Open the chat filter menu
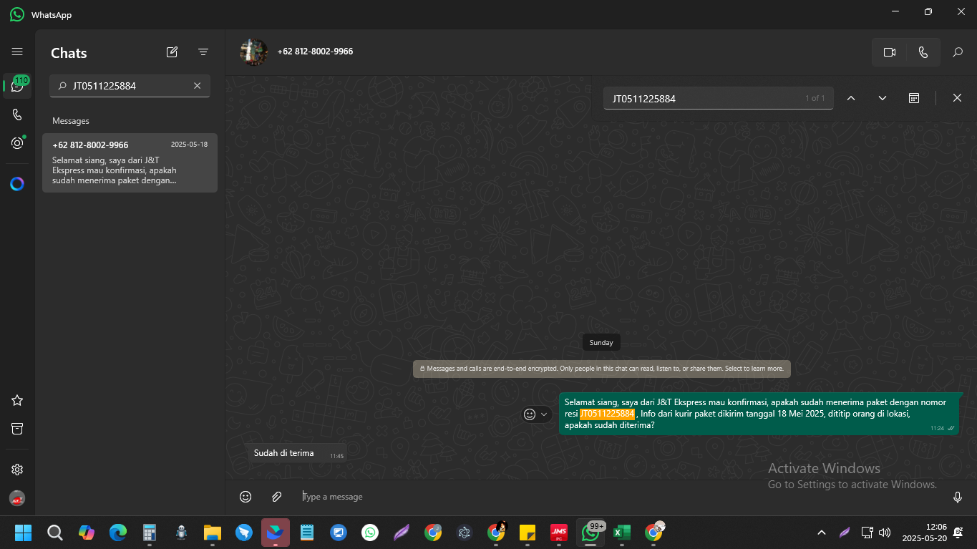The width and height of the screenshot is (977, 549). [x=203, y=52]
